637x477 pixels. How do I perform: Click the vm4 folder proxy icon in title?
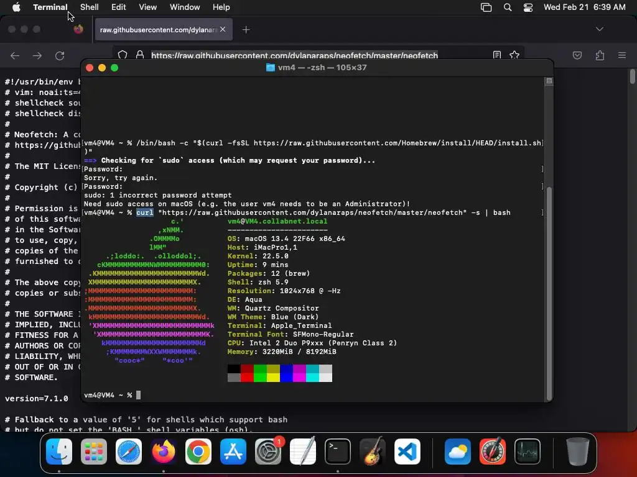[x=270, y=68]
